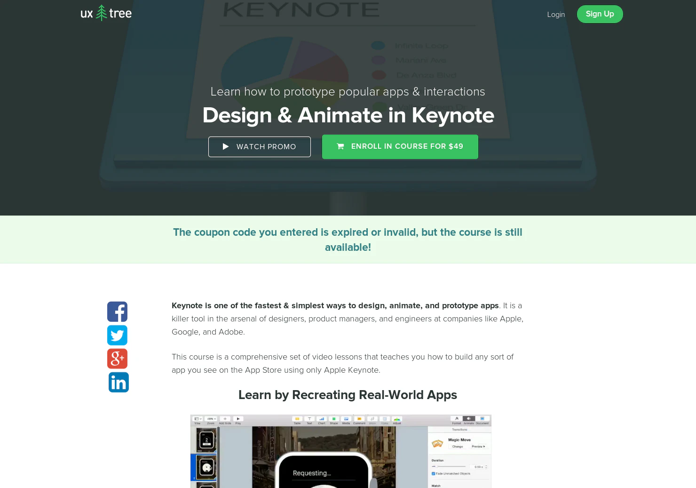The height and width of the screenshot is (488, 696).
Task: Open the View dropdown in Keynote
Action: (198, 418)
